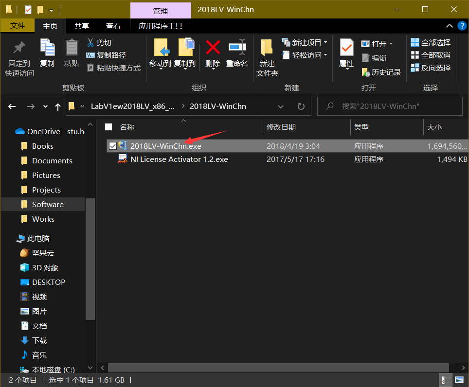
Task: Open Move to folder menu
Action: pos(161,54)
